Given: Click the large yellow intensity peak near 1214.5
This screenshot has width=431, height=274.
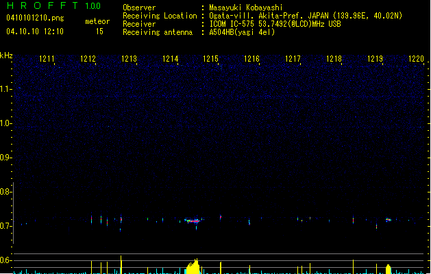Looking at the screenshot, I should (x=193, y=266).
